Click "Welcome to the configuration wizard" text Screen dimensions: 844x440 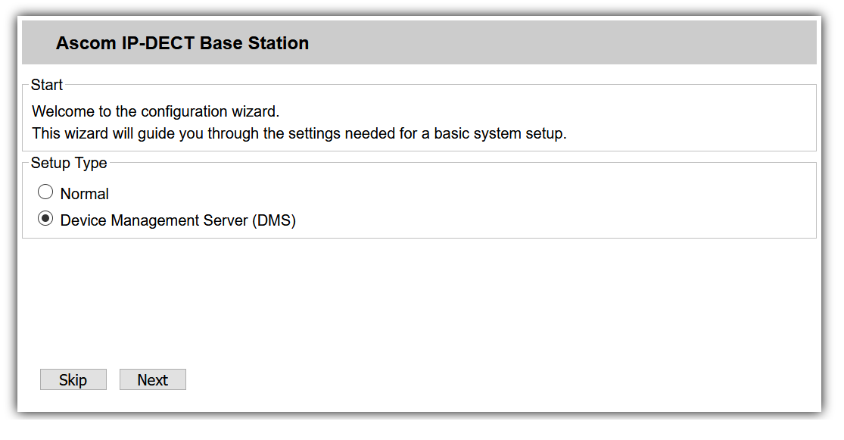pos(155,111)
